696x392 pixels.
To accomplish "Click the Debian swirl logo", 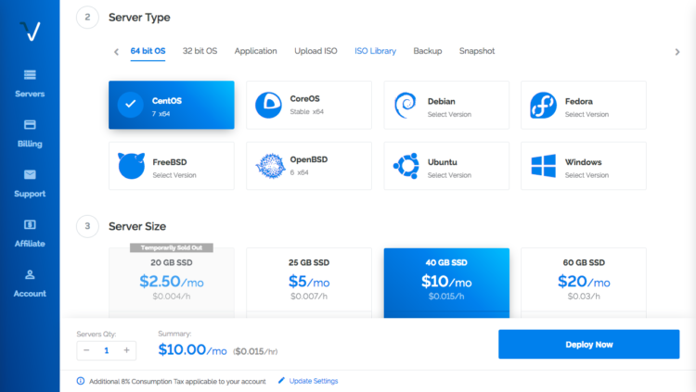I will [x=405, y=105].
